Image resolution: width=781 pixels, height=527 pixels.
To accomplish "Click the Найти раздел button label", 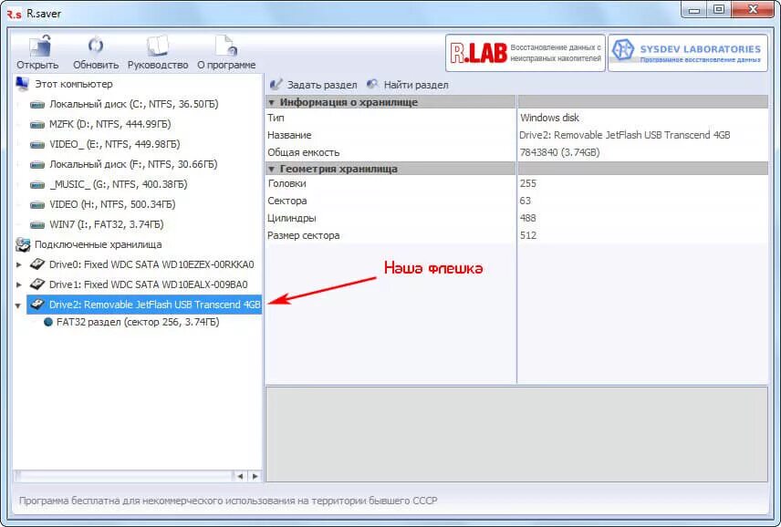I will tap(416, 85).
